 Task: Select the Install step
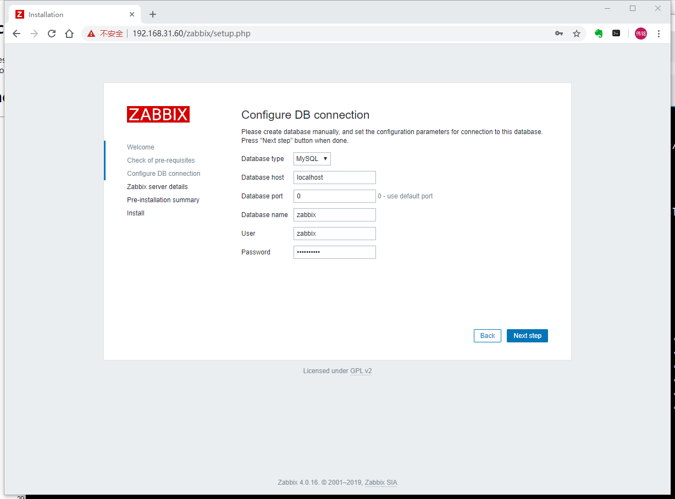point(136,213)
